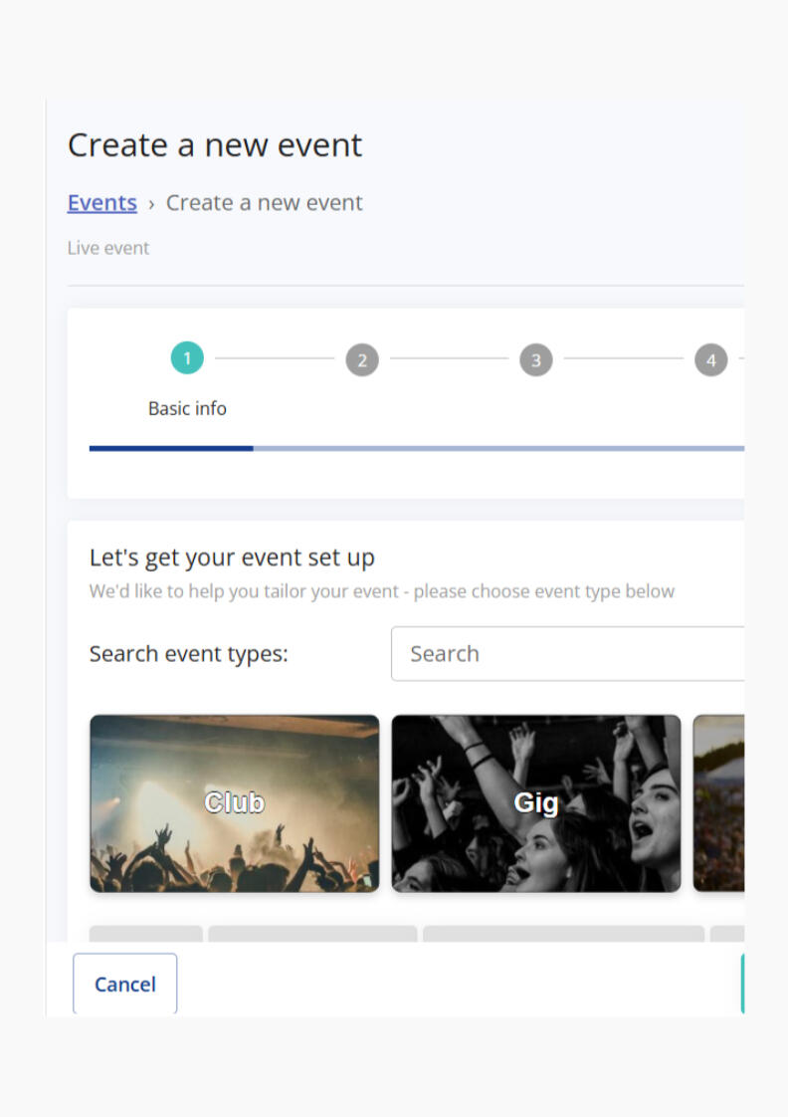Choose the Club event type card
The height and width of the screenshot is (1117, 788).
pos(235,803)
